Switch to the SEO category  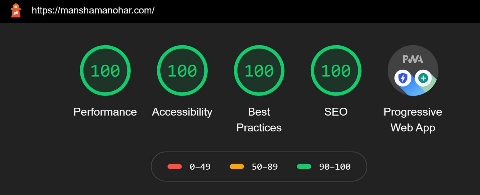point(336,112)
